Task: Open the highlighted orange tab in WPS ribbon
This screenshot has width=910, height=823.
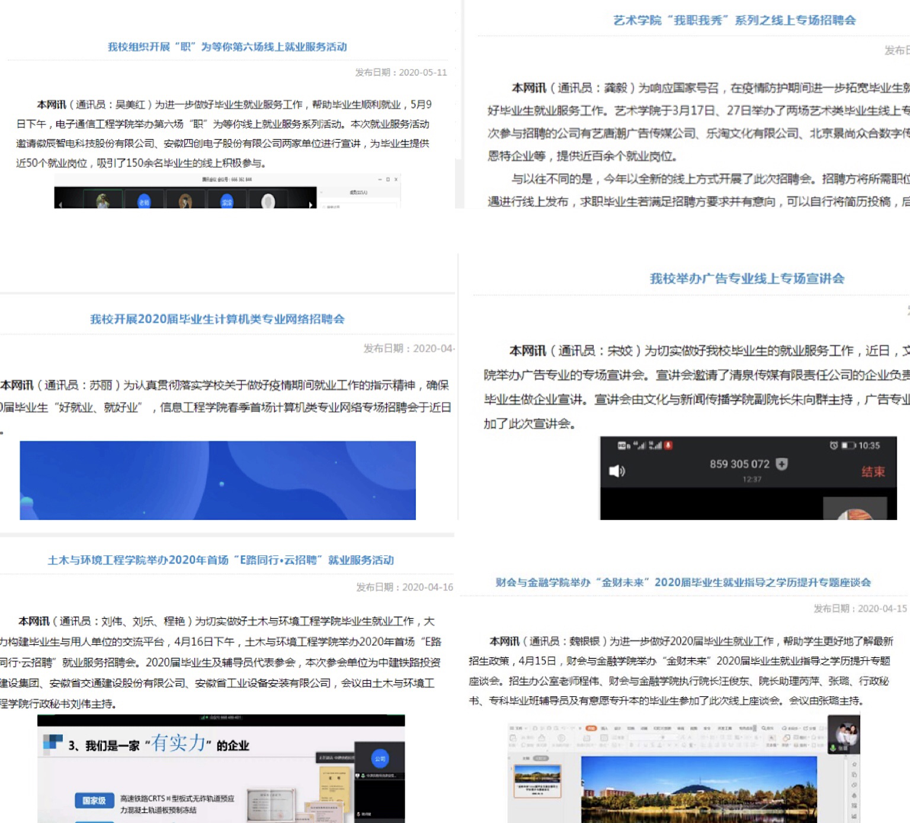Action: tap(591, 728)
